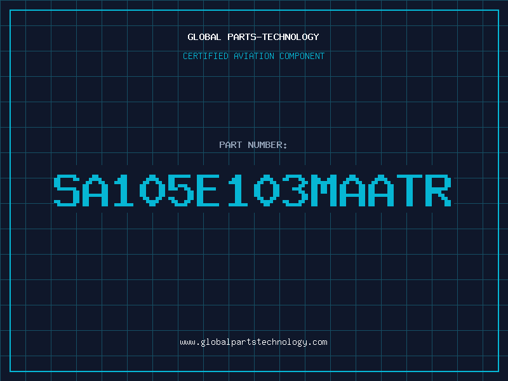Select the part number SA105E103MAATR
Image resolution: width=508 pixels, height=381 pixels.
pyautogui.click(x=253, y=190)
